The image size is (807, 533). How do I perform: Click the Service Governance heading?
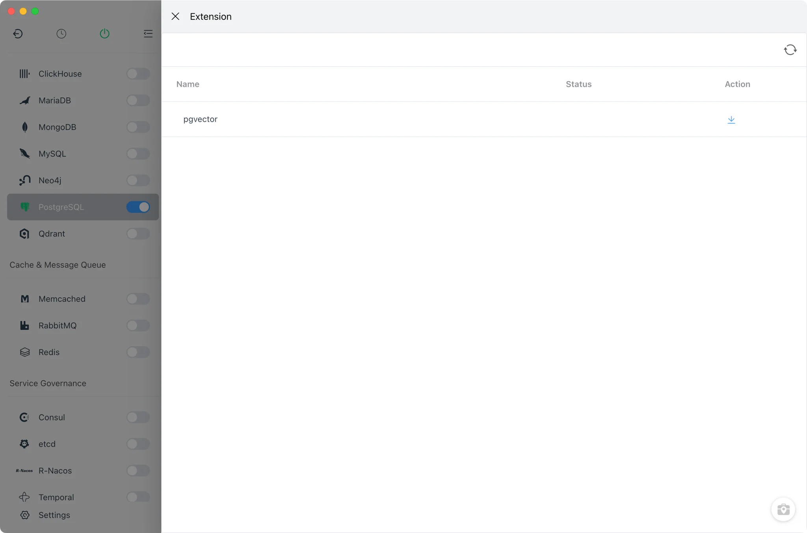pos(48,383)
